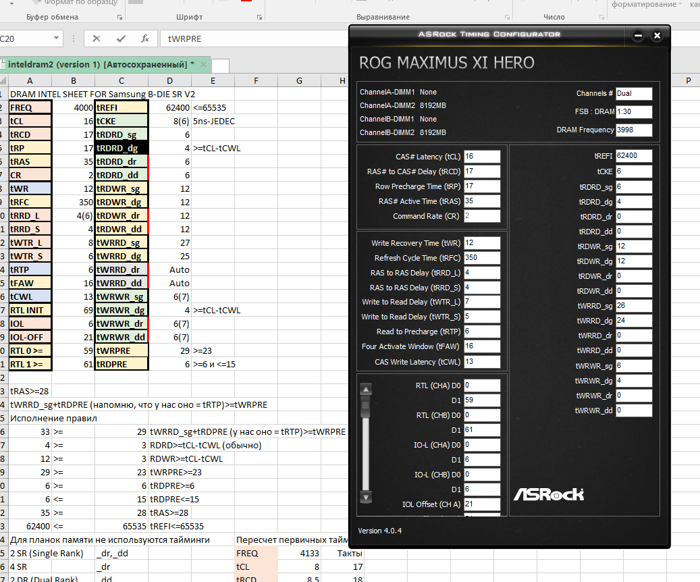Expand Clipboard group dialog launcher

point(119,18)
